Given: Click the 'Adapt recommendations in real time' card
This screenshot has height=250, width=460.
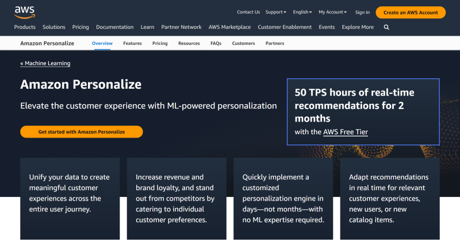Looking at the screenshot, I should click(x=390, y=199).
